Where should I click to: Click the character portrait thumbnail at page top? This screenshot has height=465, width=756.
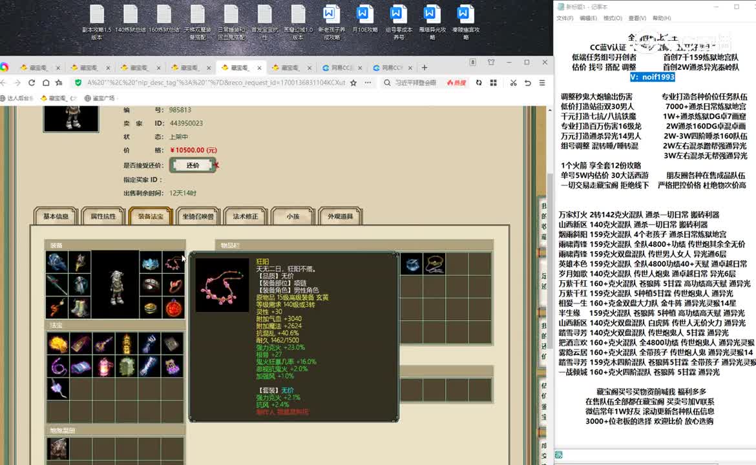[x=71, y=119]
